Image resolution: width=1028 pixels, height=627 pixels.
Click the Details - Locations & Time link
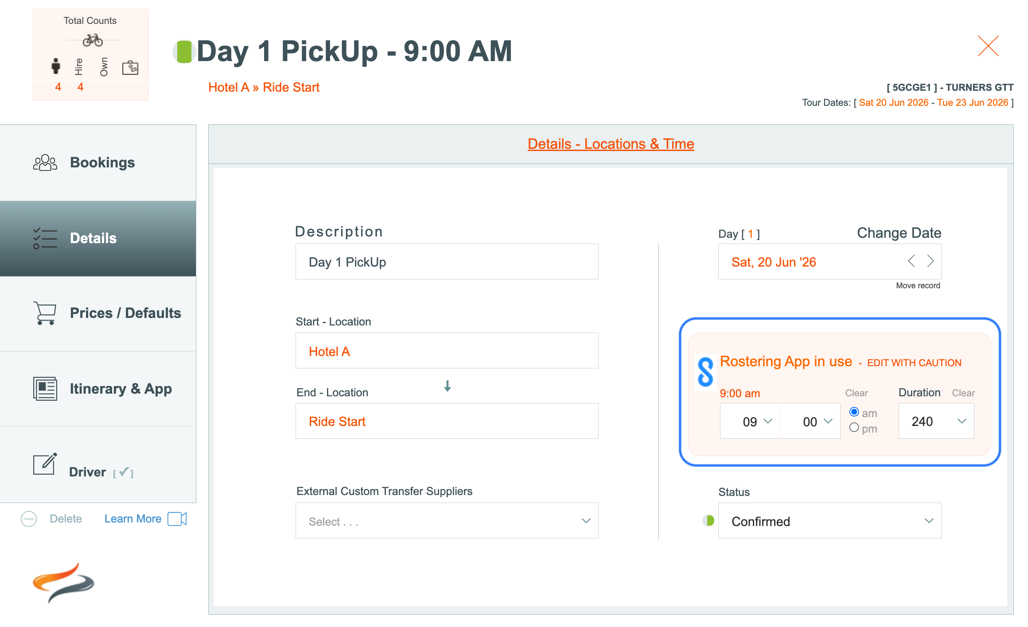tap(611, 144)
